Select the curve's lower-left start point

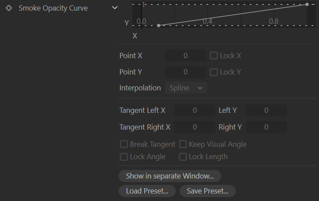coord(159,26)
